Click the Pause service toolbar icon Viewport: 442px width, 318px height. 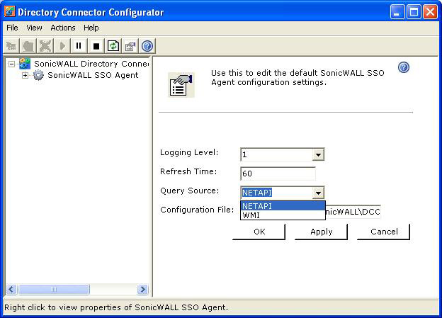click(x=79, y=46)
